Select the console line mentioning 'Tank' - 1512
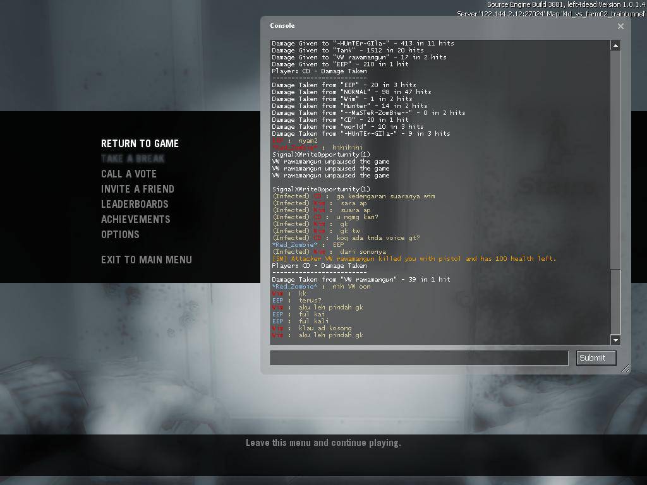647x485 pixels. tap(348, 51)
